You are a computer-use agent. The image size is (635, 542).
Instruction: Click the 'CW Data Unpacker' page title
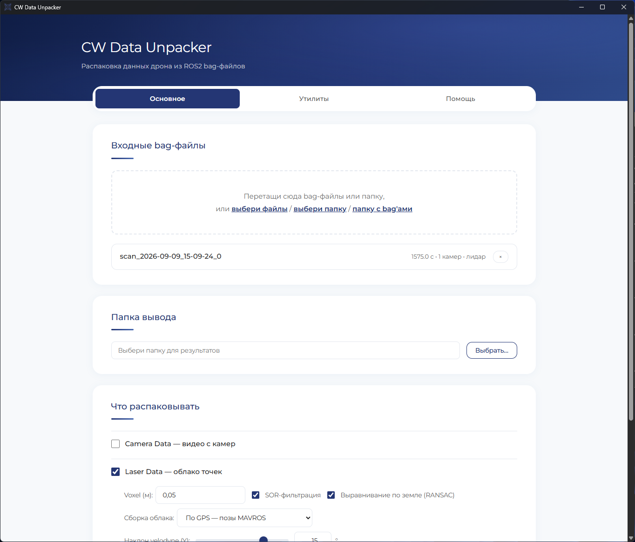tap(146, 47)
